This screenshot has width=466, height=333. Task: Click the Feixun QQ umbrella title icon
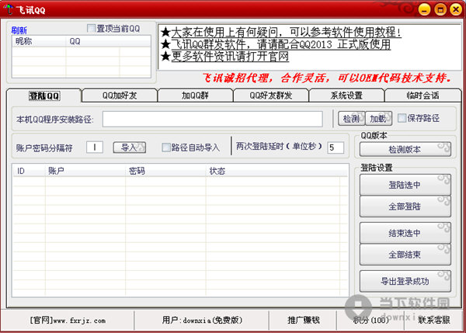pos(9,9)
